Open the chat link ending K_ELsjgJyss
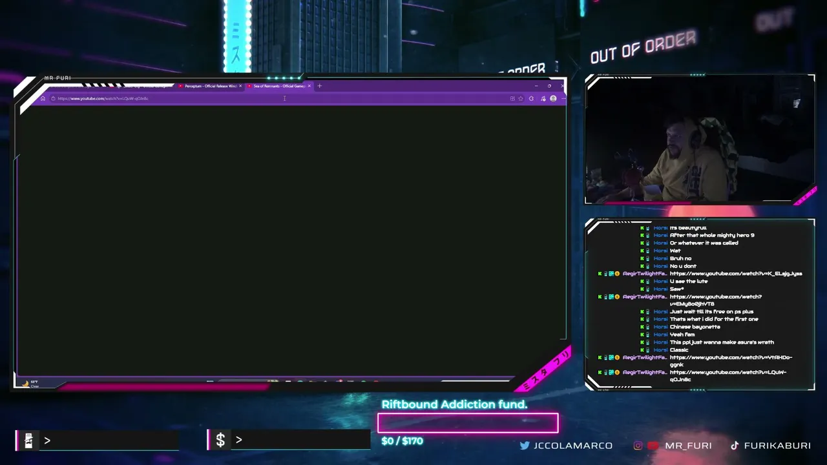The image size is (827, 465). 736,274
